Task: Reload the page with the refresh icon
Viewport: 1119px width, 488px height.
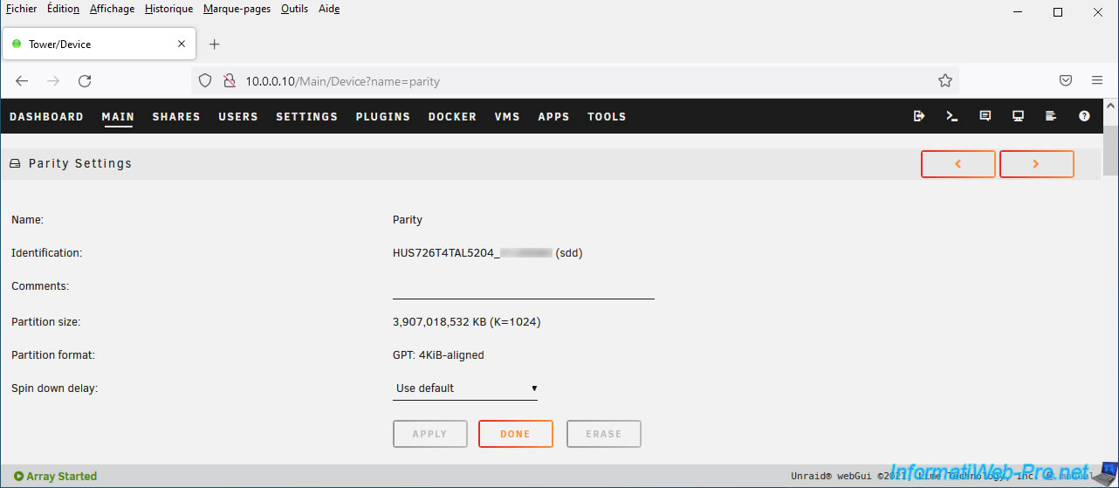Action: pyautogui.click(x=85, y=80)
